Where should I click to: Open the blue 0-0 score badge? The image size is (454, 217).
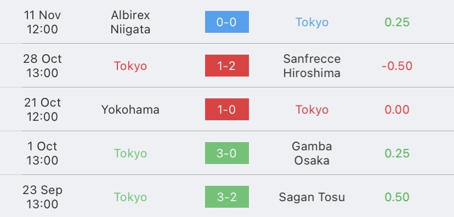click(226, 22)
